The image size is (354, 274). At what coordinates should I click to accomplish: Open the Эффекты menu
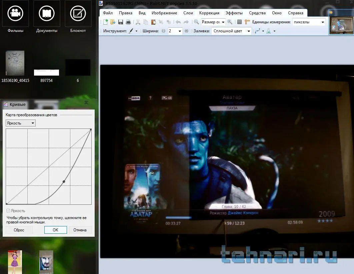pyautogui.click(x=234, y=13)
